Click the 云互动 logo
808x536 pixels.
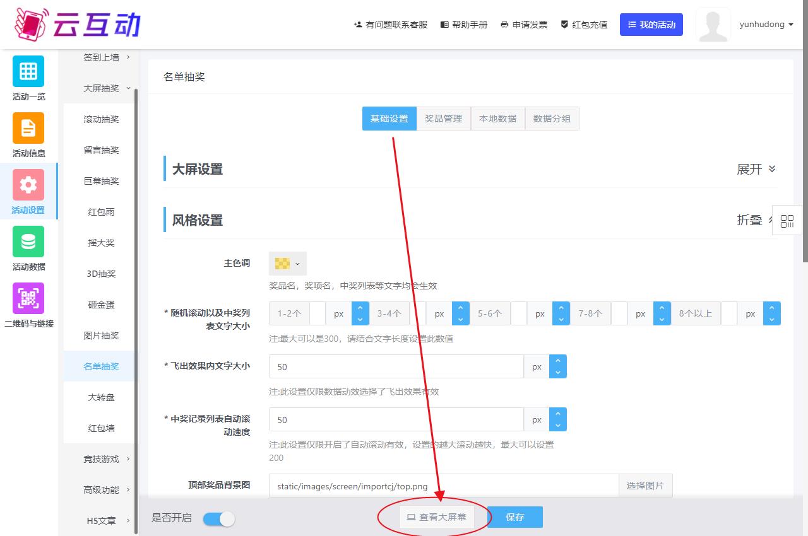[x=77, y=24]
